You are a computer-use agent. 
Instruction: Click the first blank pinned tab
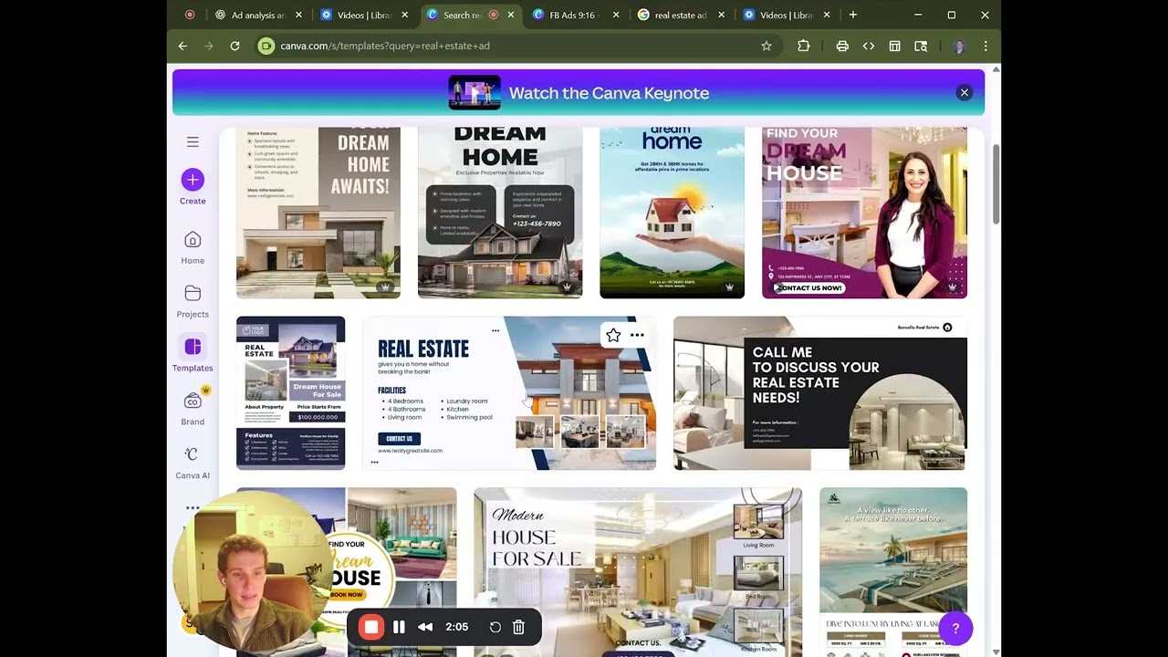pyautogui.click(x=190, y=15)
